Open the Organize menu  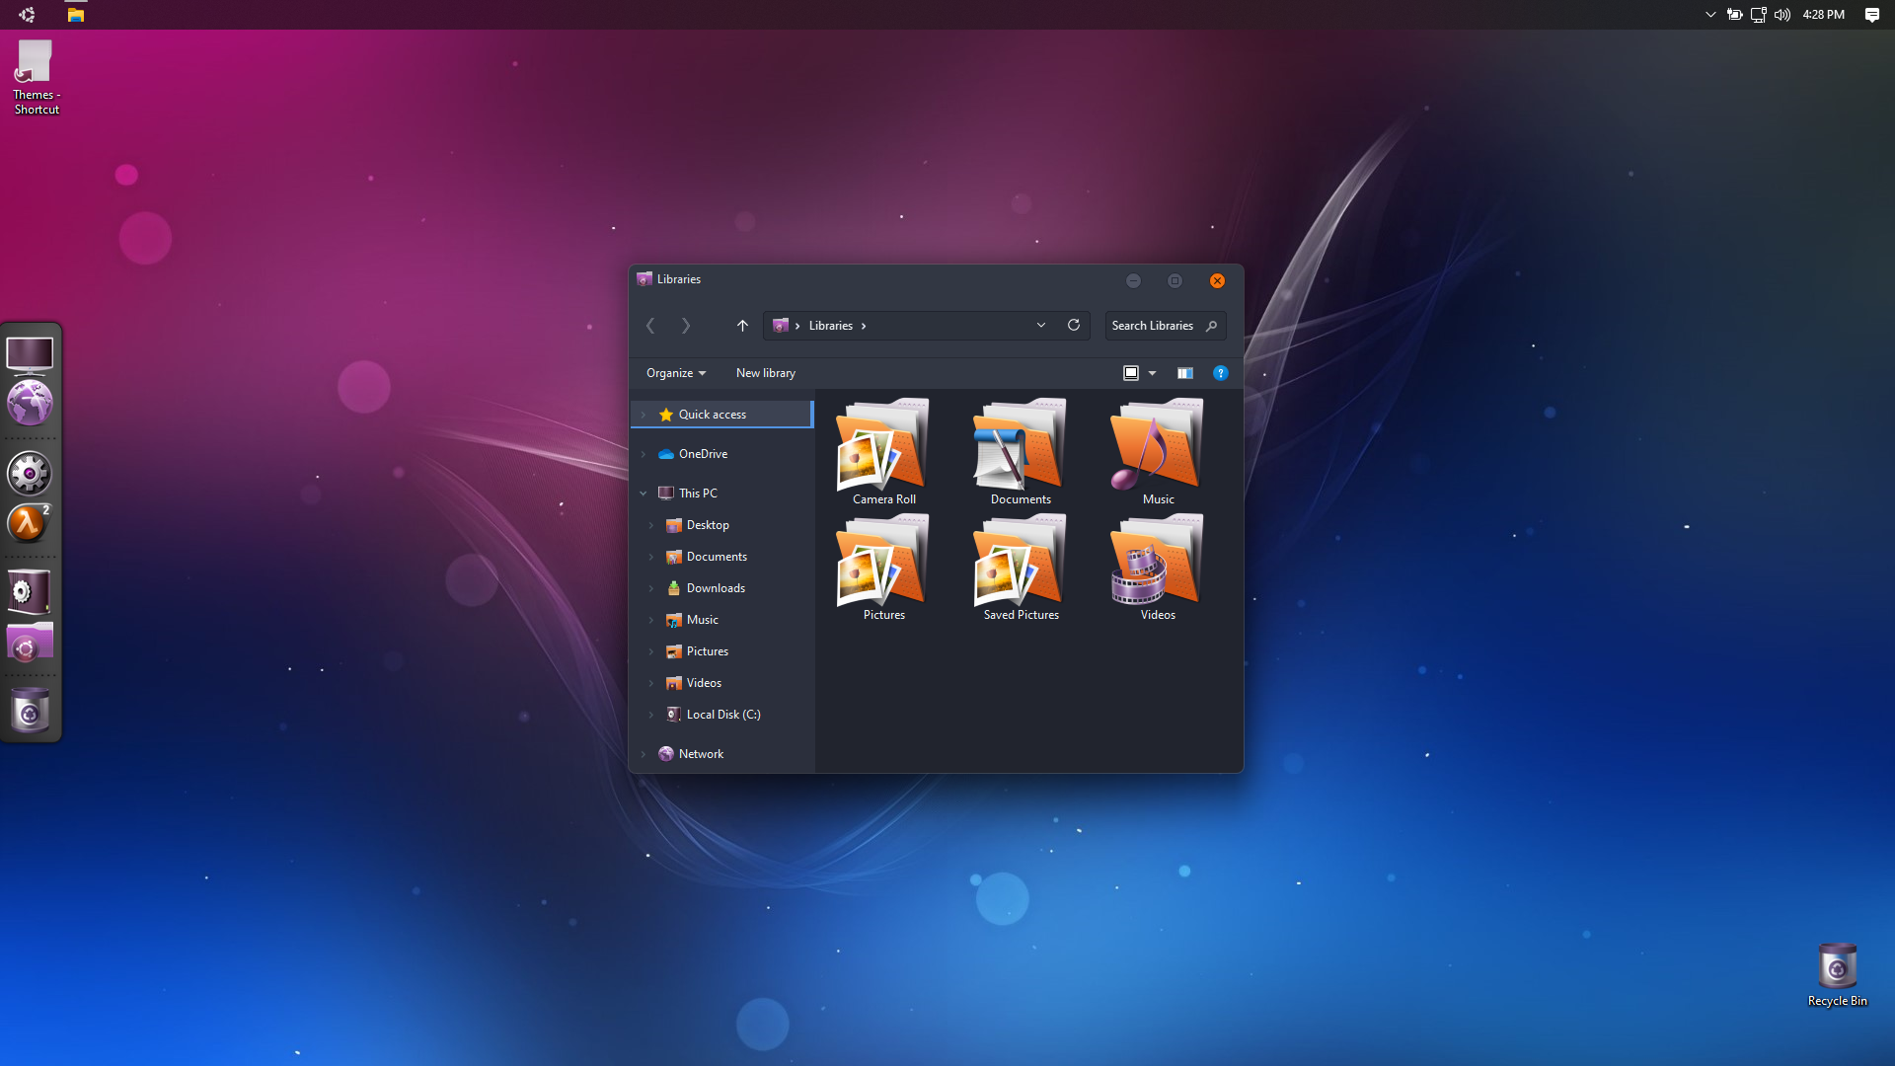[676, 373]
